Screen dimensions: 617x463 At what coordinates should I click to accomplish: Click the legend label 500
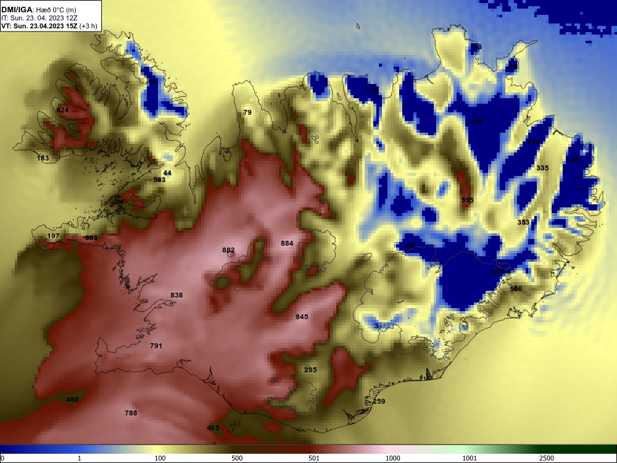coord(237,458)
